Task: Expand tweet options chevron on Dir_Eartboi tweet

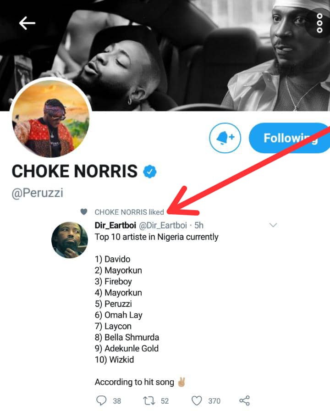Action: [x=273, y=225]
